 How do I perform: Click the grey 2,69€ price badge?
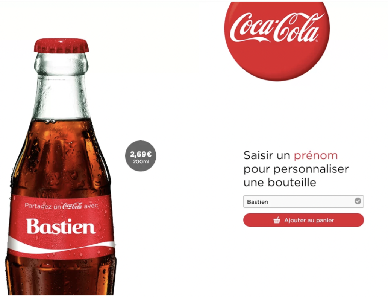coord(141,156)
